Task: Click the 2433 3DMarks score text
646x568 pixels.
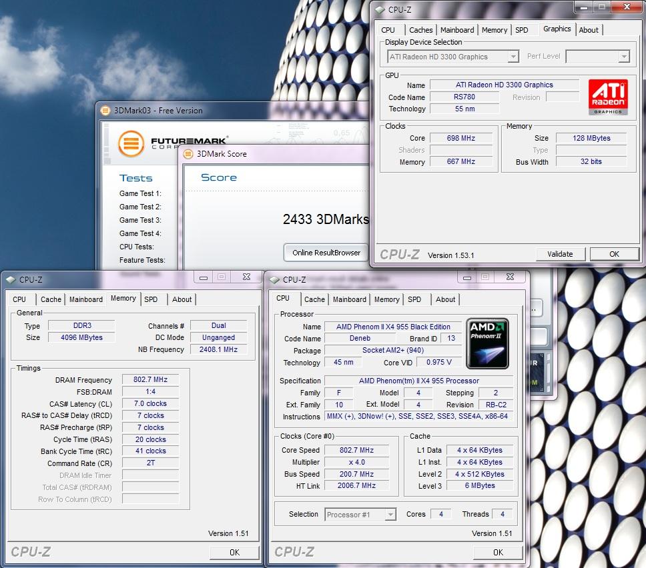Action: 326,219
